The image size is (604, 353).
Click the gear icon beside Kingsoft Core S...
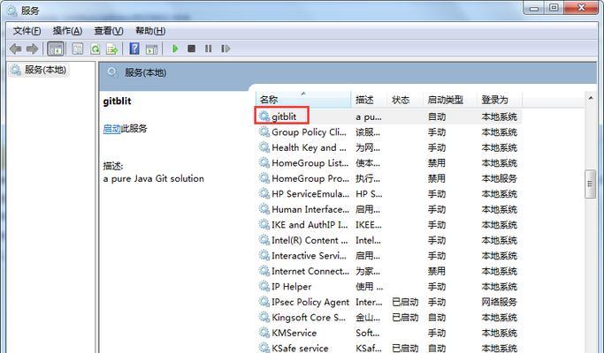(264, 317)
